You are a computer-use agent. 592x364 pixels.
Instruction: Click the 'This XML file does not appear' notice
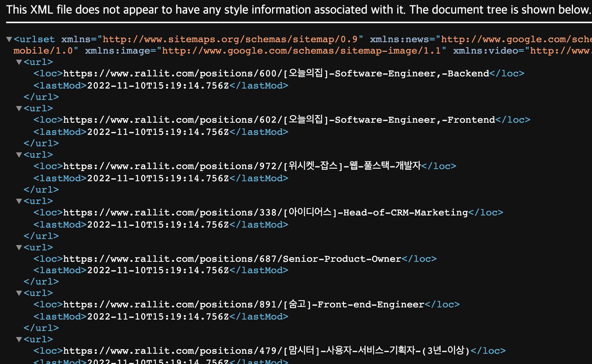299,9
